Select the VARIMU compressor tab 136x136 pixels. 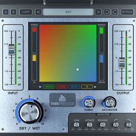tap(49, 87)
